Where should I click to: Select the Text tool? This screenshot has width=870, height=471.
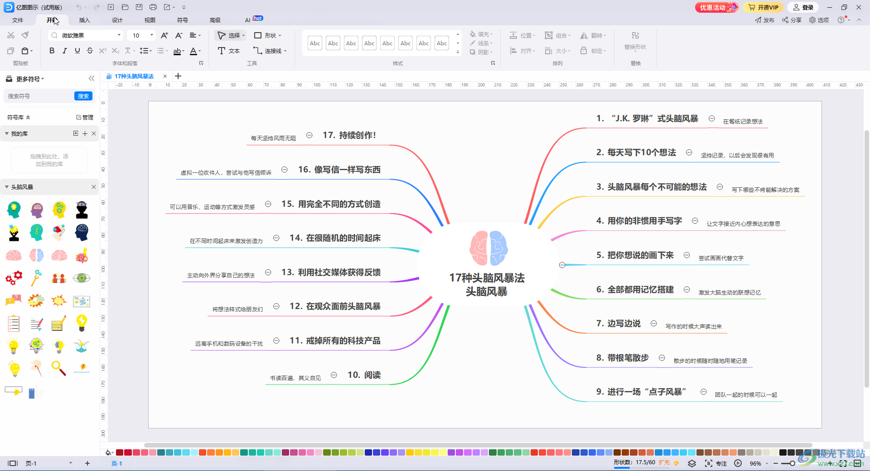[229, 51]
